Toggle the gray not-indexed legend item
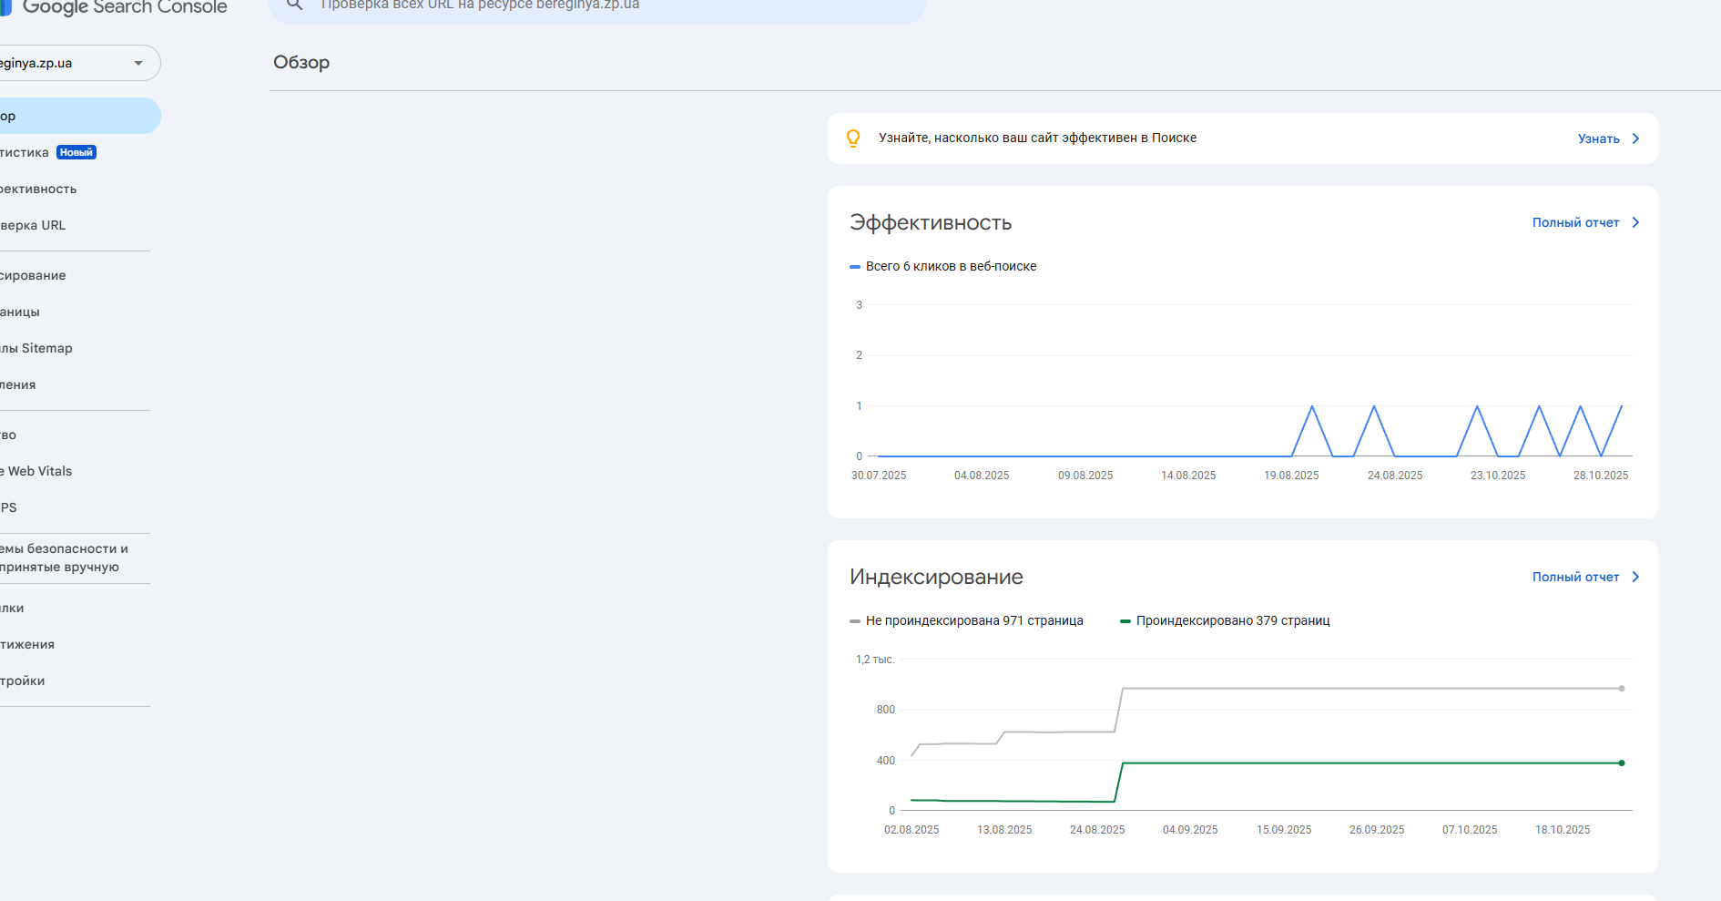The height and width of the screenshot is (901, 1721). [x=967, y=620]
